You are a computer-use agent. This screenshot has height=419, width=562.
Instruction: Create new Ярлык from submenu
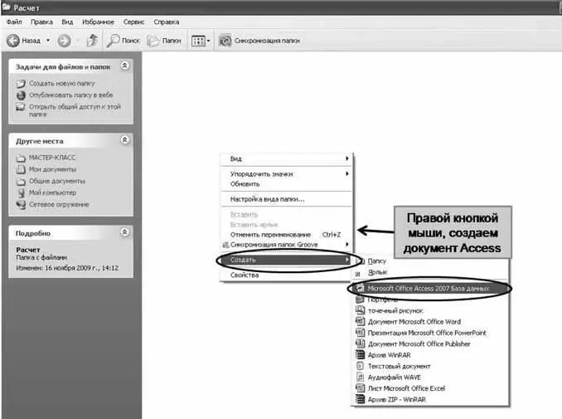click(430, 272)
